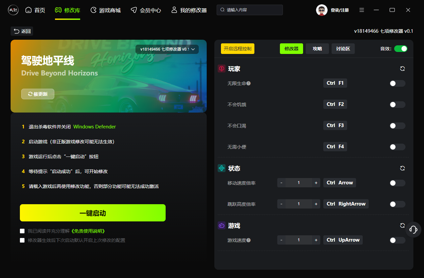424x278 pixels.
Task: Increase 移动速度倍率 with plus button
Action: (x=316, y=183)
